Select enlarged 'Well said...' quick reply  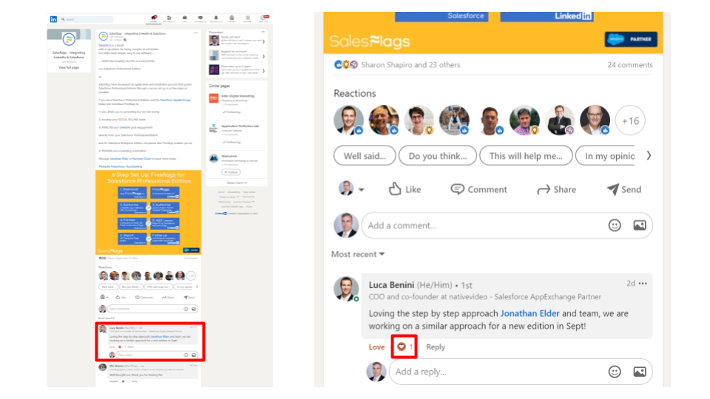coord(365,156)
